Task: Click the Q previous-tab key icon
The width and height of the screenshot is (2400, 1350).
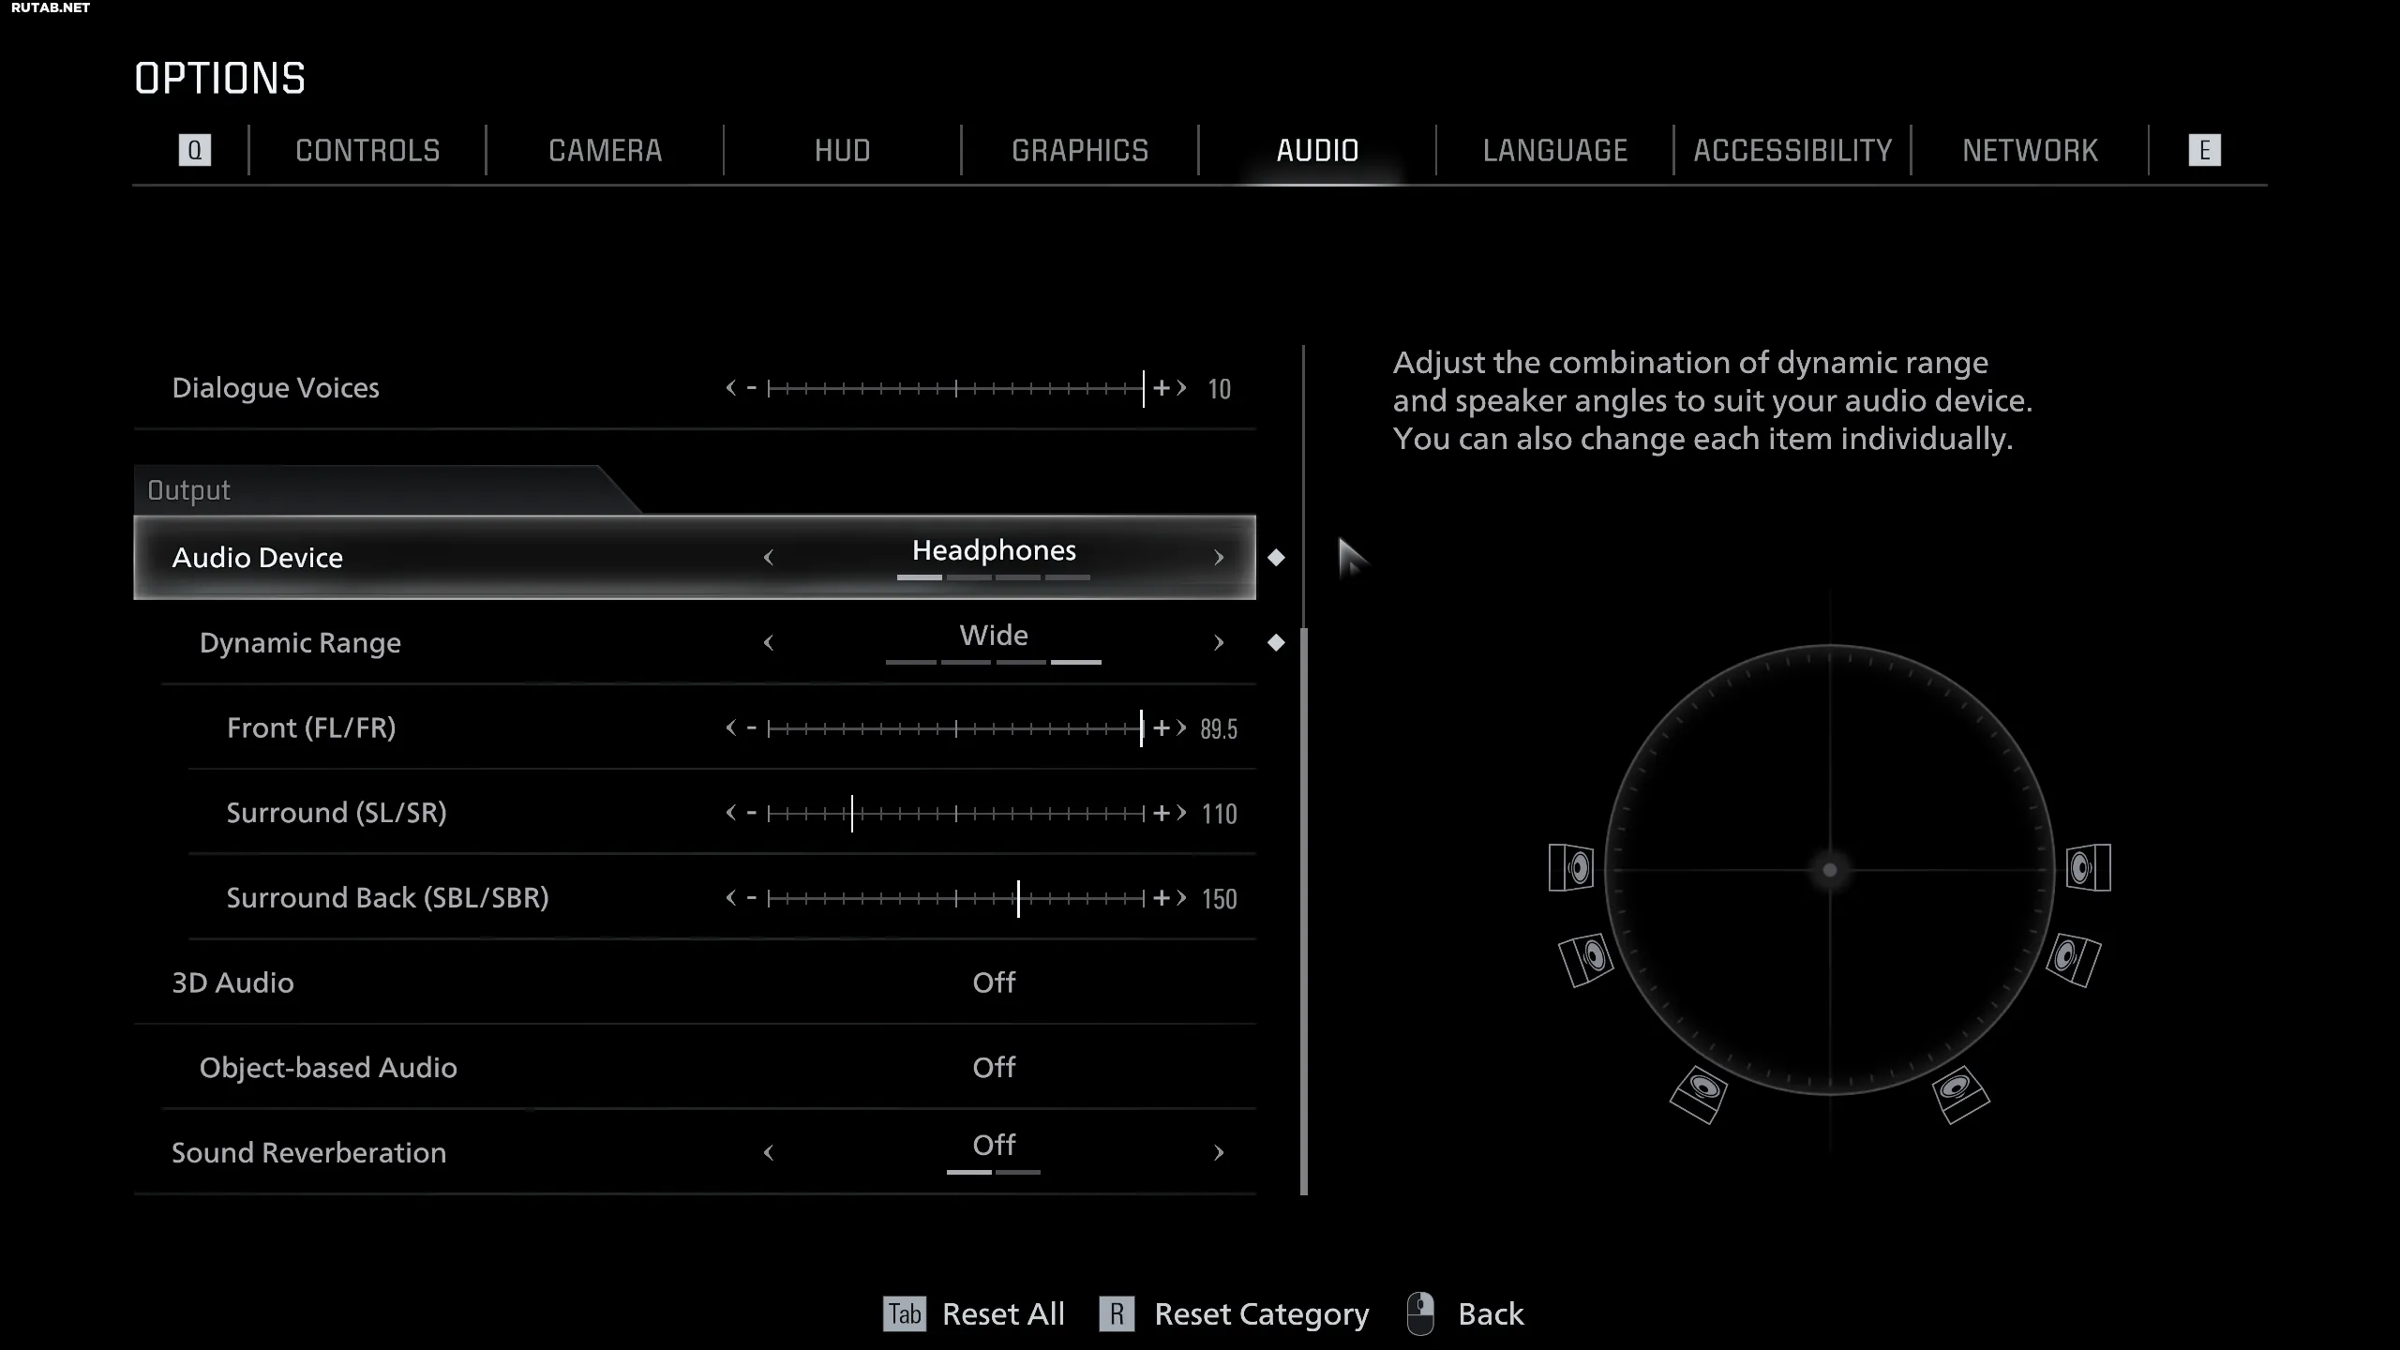Action: click(x=194, y=150)
